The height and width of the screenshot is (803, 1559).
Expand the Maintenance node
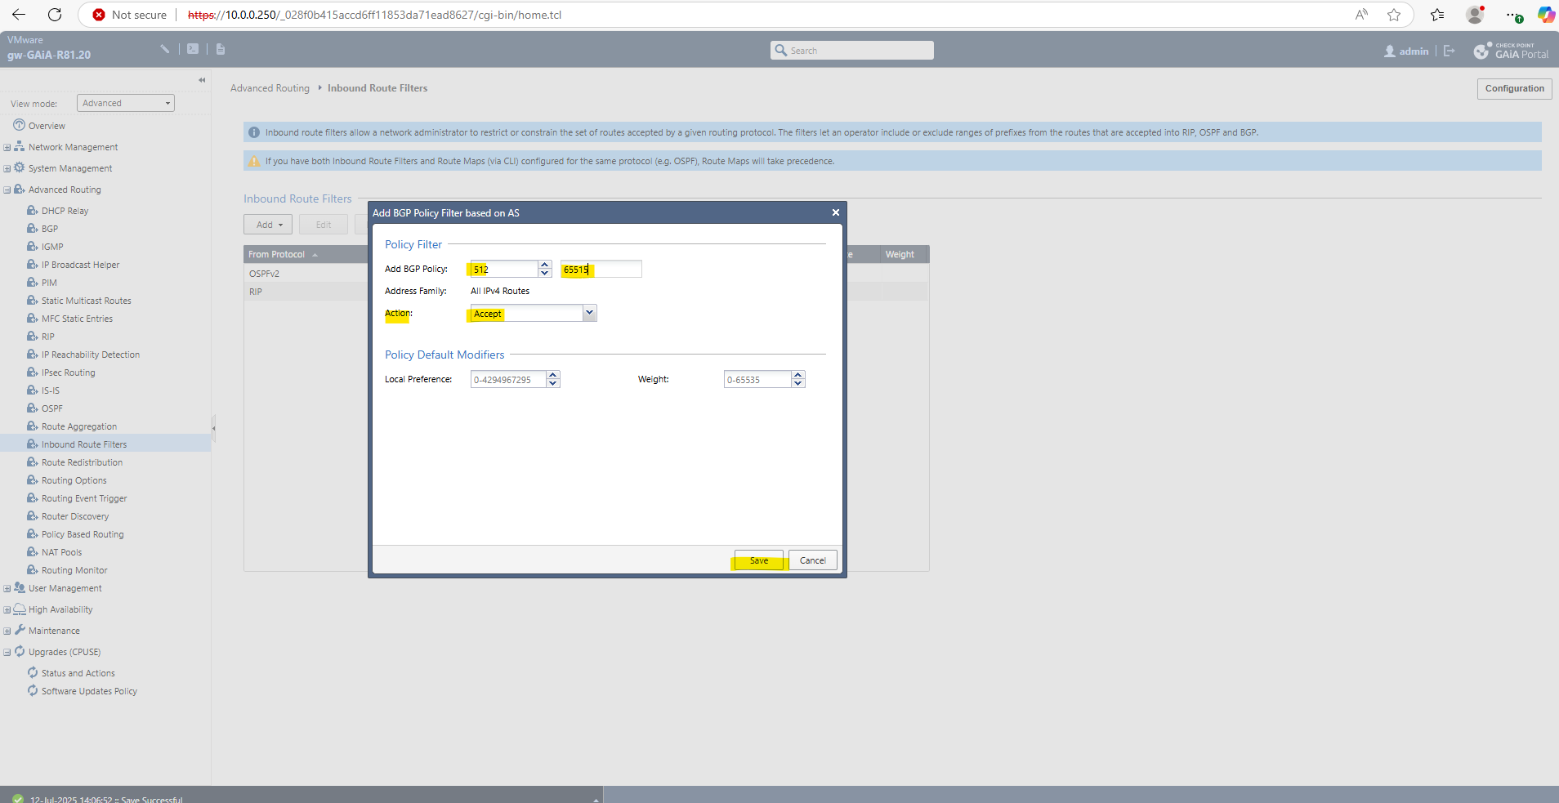(x=7, y=631)
